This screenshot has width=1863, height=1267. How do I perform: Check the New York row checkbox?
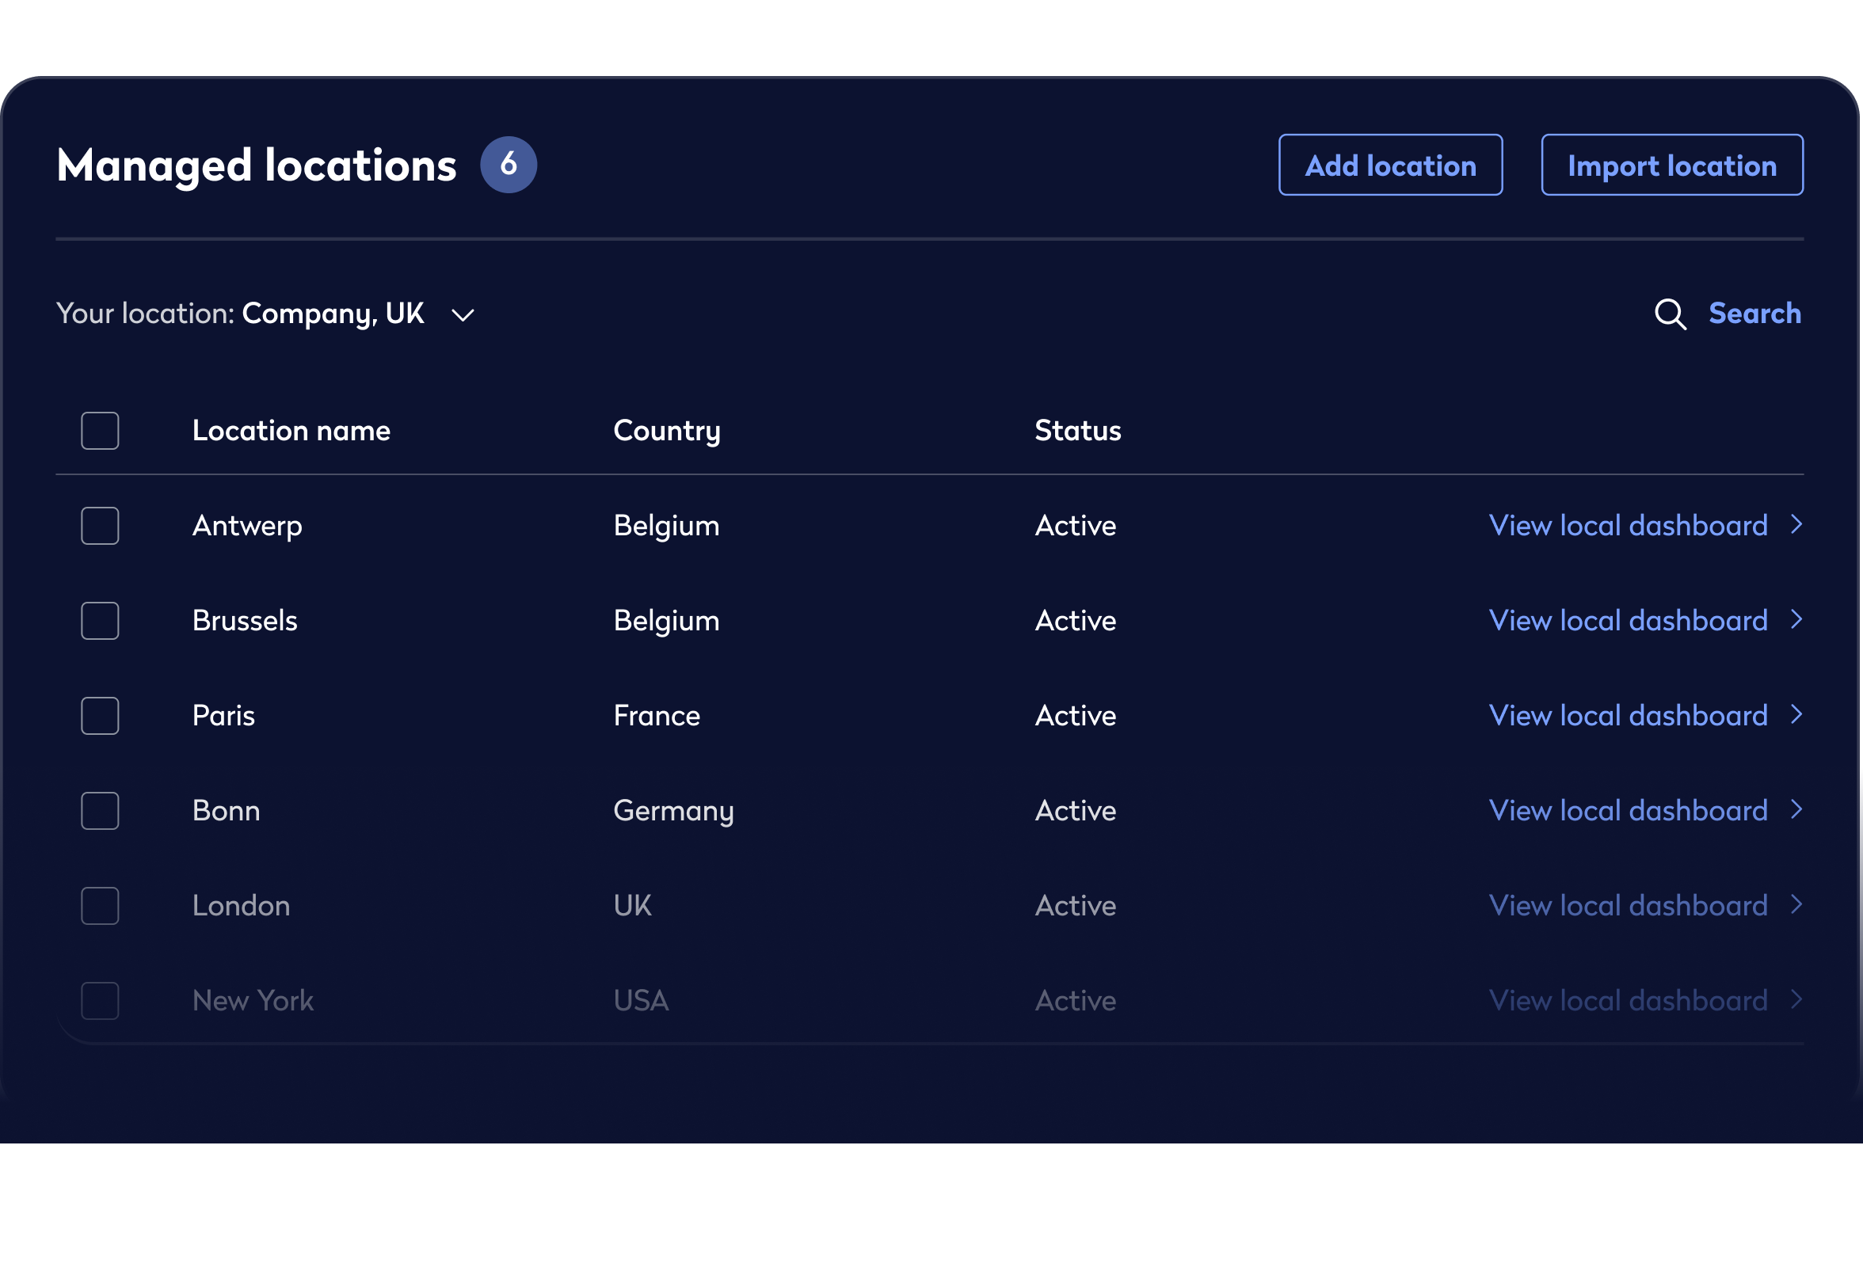[x=101, y=1002]
